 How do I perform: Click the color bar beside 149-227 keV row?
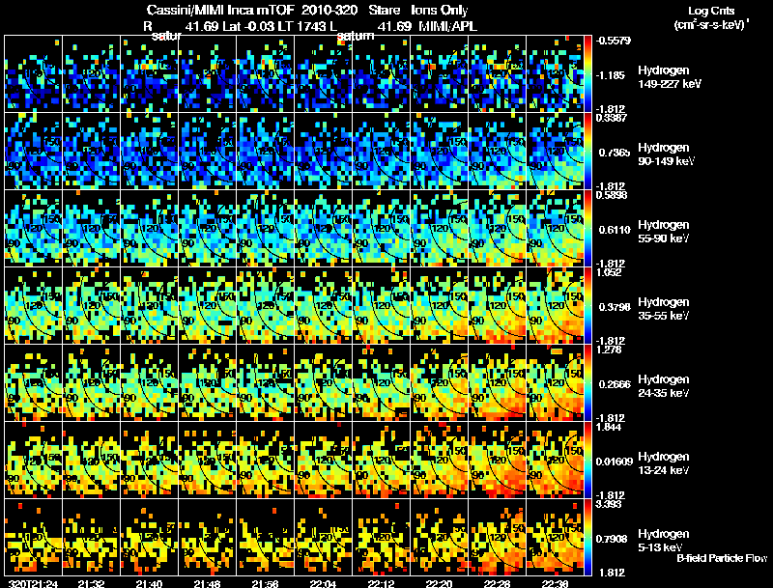(x=587, y=74)
